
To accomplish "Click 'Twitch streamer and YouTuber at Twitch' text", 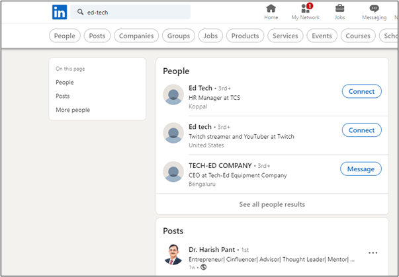I will click(x=242, y=136).
